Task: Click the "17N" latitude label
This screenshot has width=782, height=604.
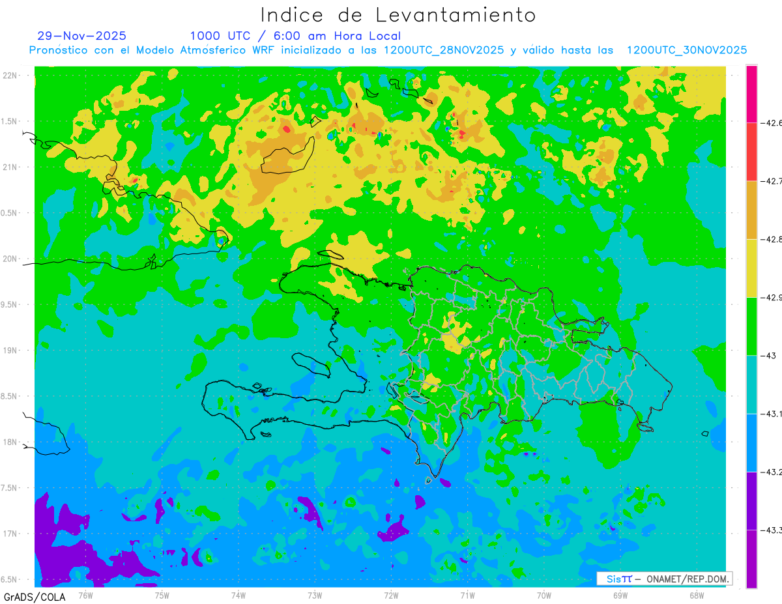Action: coord(11,534)
